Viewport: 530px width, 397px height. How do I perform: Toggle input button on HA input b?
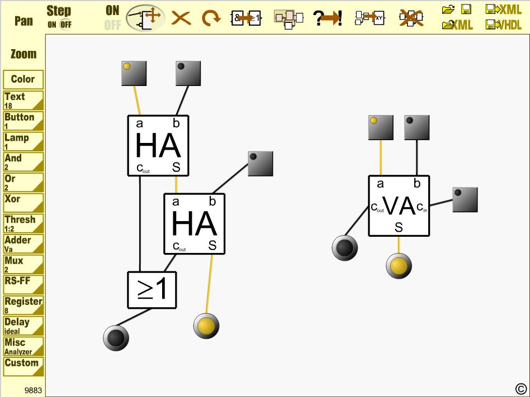(188, 73)
